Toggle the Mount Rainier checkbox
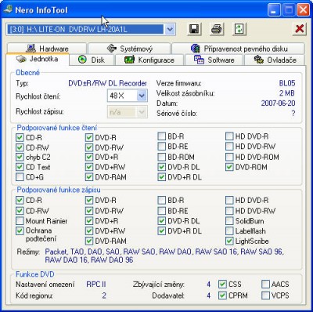The width and height of the screenshot is (313, 312). 20,221
